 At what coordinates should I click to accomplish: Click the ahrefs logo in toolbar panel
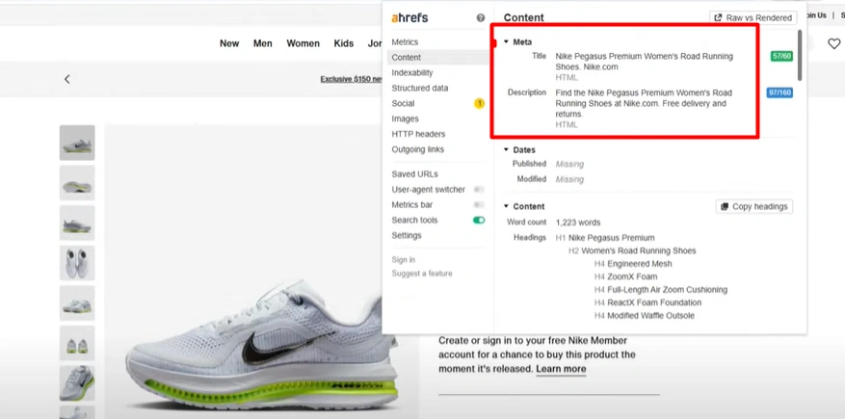(409, 17)
